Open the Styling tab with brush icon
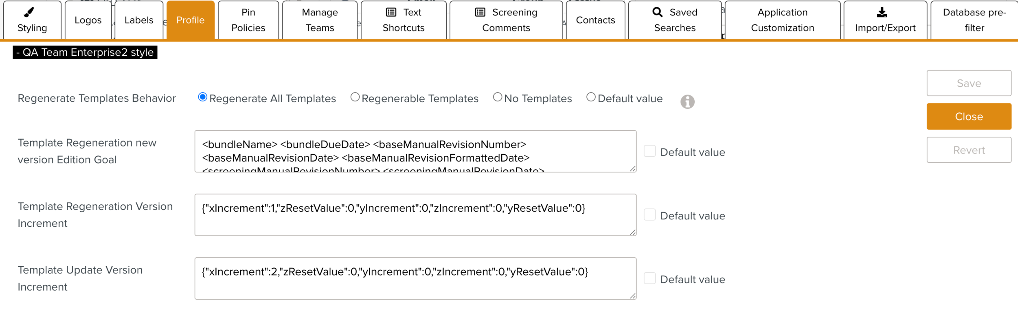This screenshot has height=311, width=1018. pyautogui.click(x=32, y=20)
